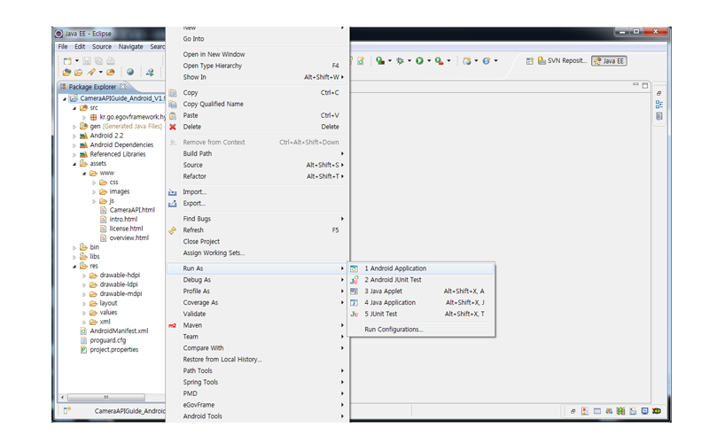The height and width of the screenshot is (443, 709).
Task: Select Run Configurations... entry
Action: tap(393, 330)
